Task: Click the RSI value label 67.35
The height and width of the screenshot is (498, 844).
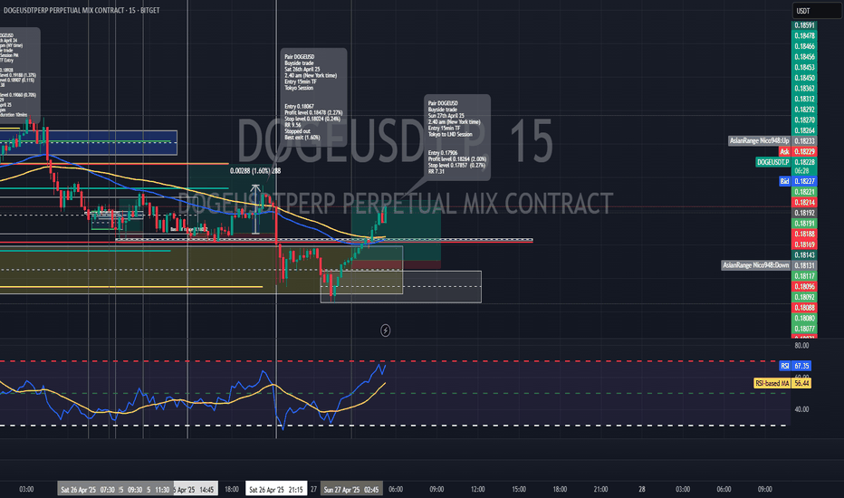Action: point(802,366)
